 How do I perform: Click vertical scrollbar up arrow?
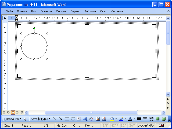click(168, 19)
